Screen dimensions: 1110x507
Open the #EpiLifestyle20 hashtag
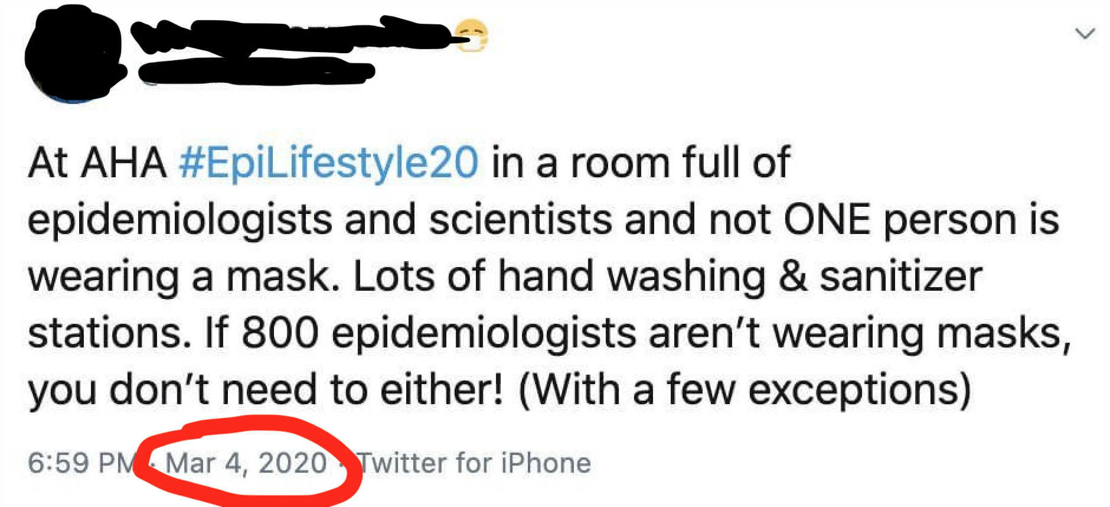click(328, 162)
